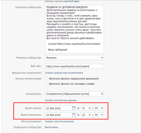Open the start date calendar icon
Image resolution: width=141 pixels, height=133 pixels.
pyautogui.click(x=74, y=108)
